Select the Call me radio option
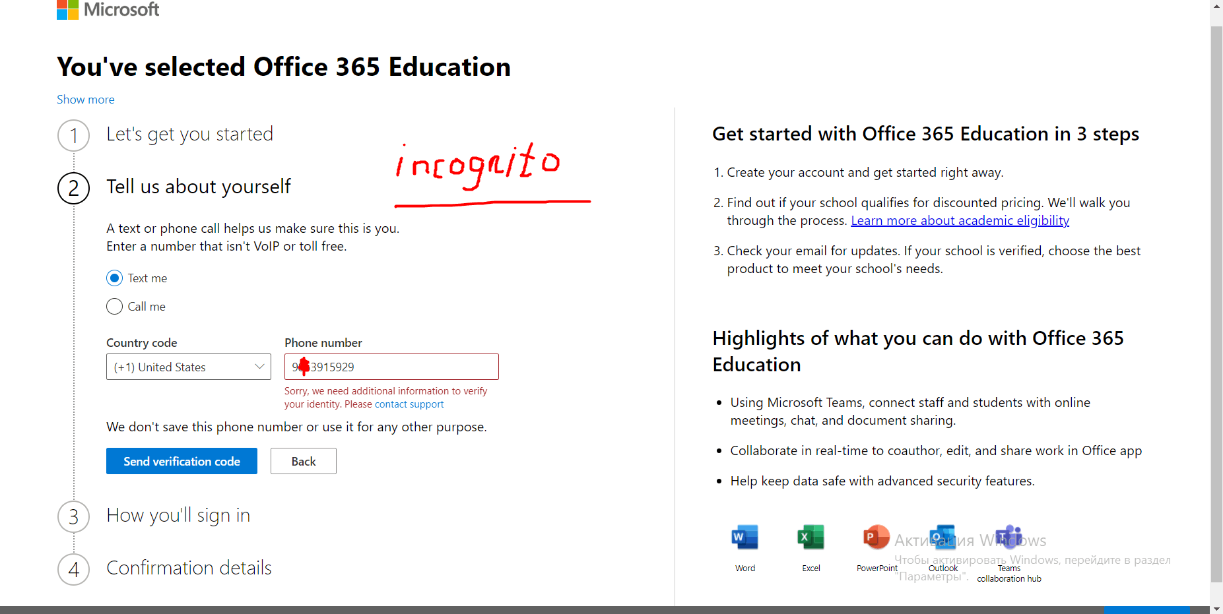Image resolution: width=1223 pixels, height=614 pixels. coord(115,307)
